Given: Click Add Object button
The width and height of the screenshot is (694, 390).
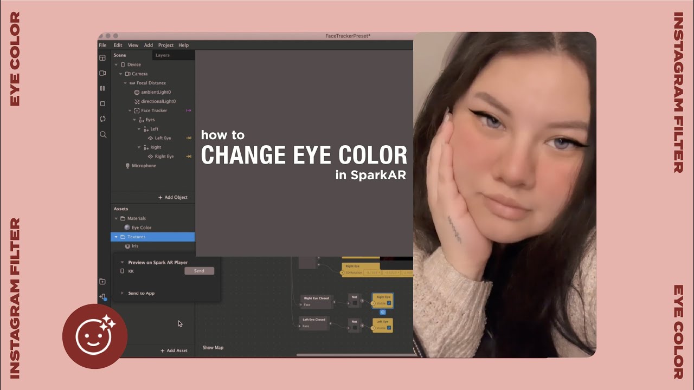Looking at the screenshot, I should [173, 197].
